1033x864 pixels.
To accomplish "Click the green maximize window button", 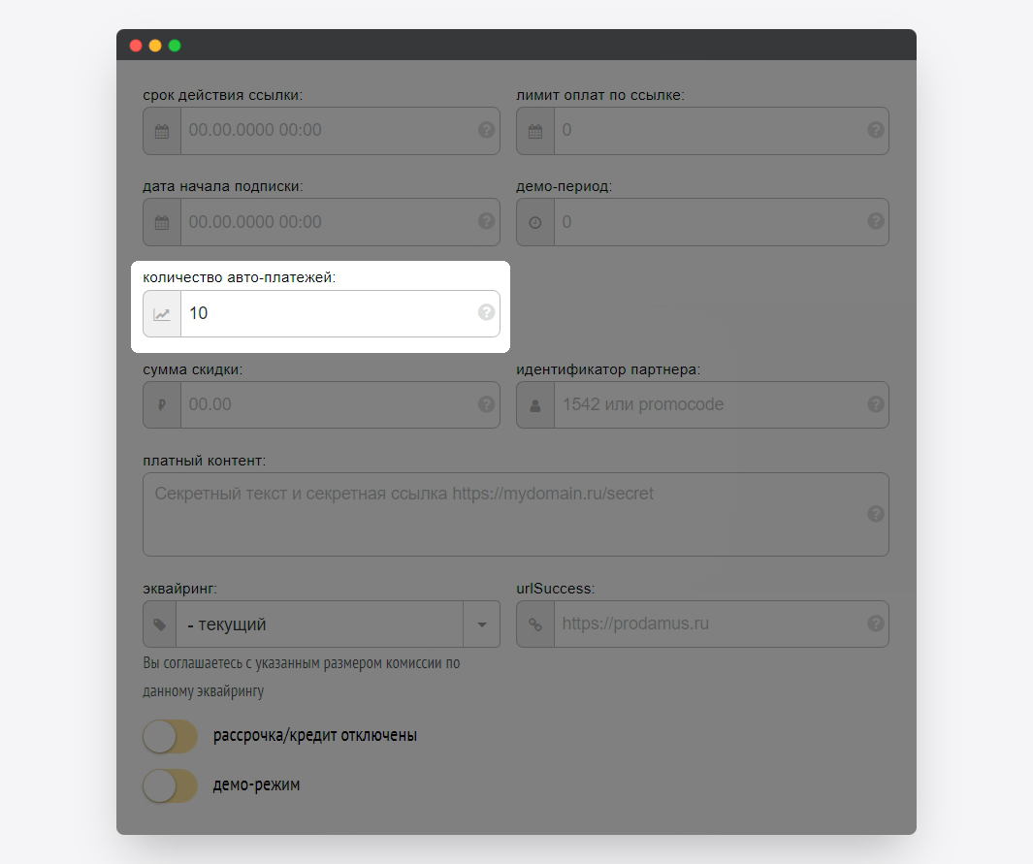I will tap(175, 46).
